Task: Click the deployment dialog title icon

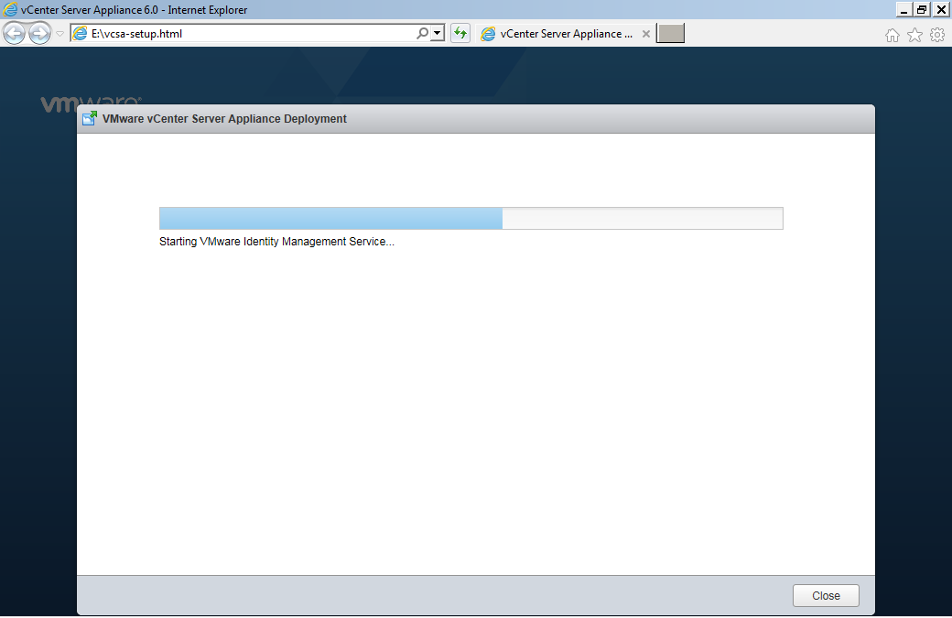Action: (90, 118)
